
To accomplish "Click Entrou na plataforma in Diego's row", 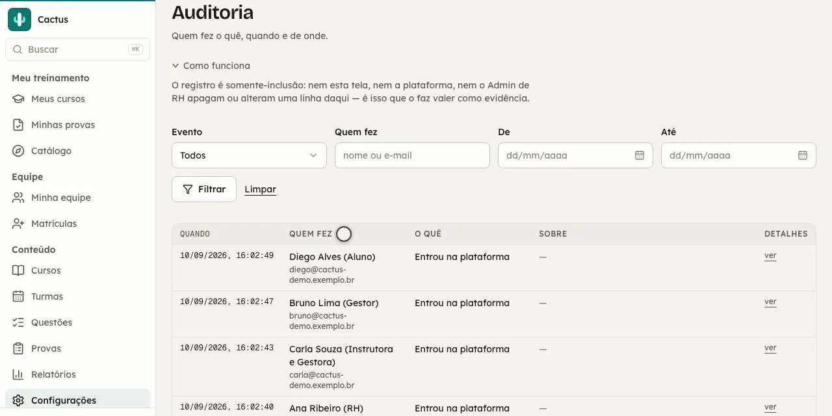I will coord(462,257).
